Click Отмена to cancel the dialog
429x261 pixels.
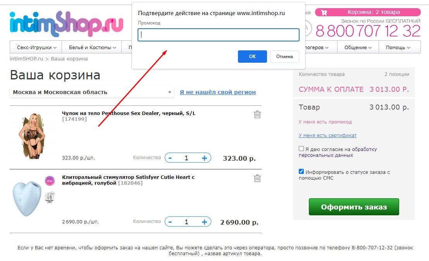tap(284, 57)
